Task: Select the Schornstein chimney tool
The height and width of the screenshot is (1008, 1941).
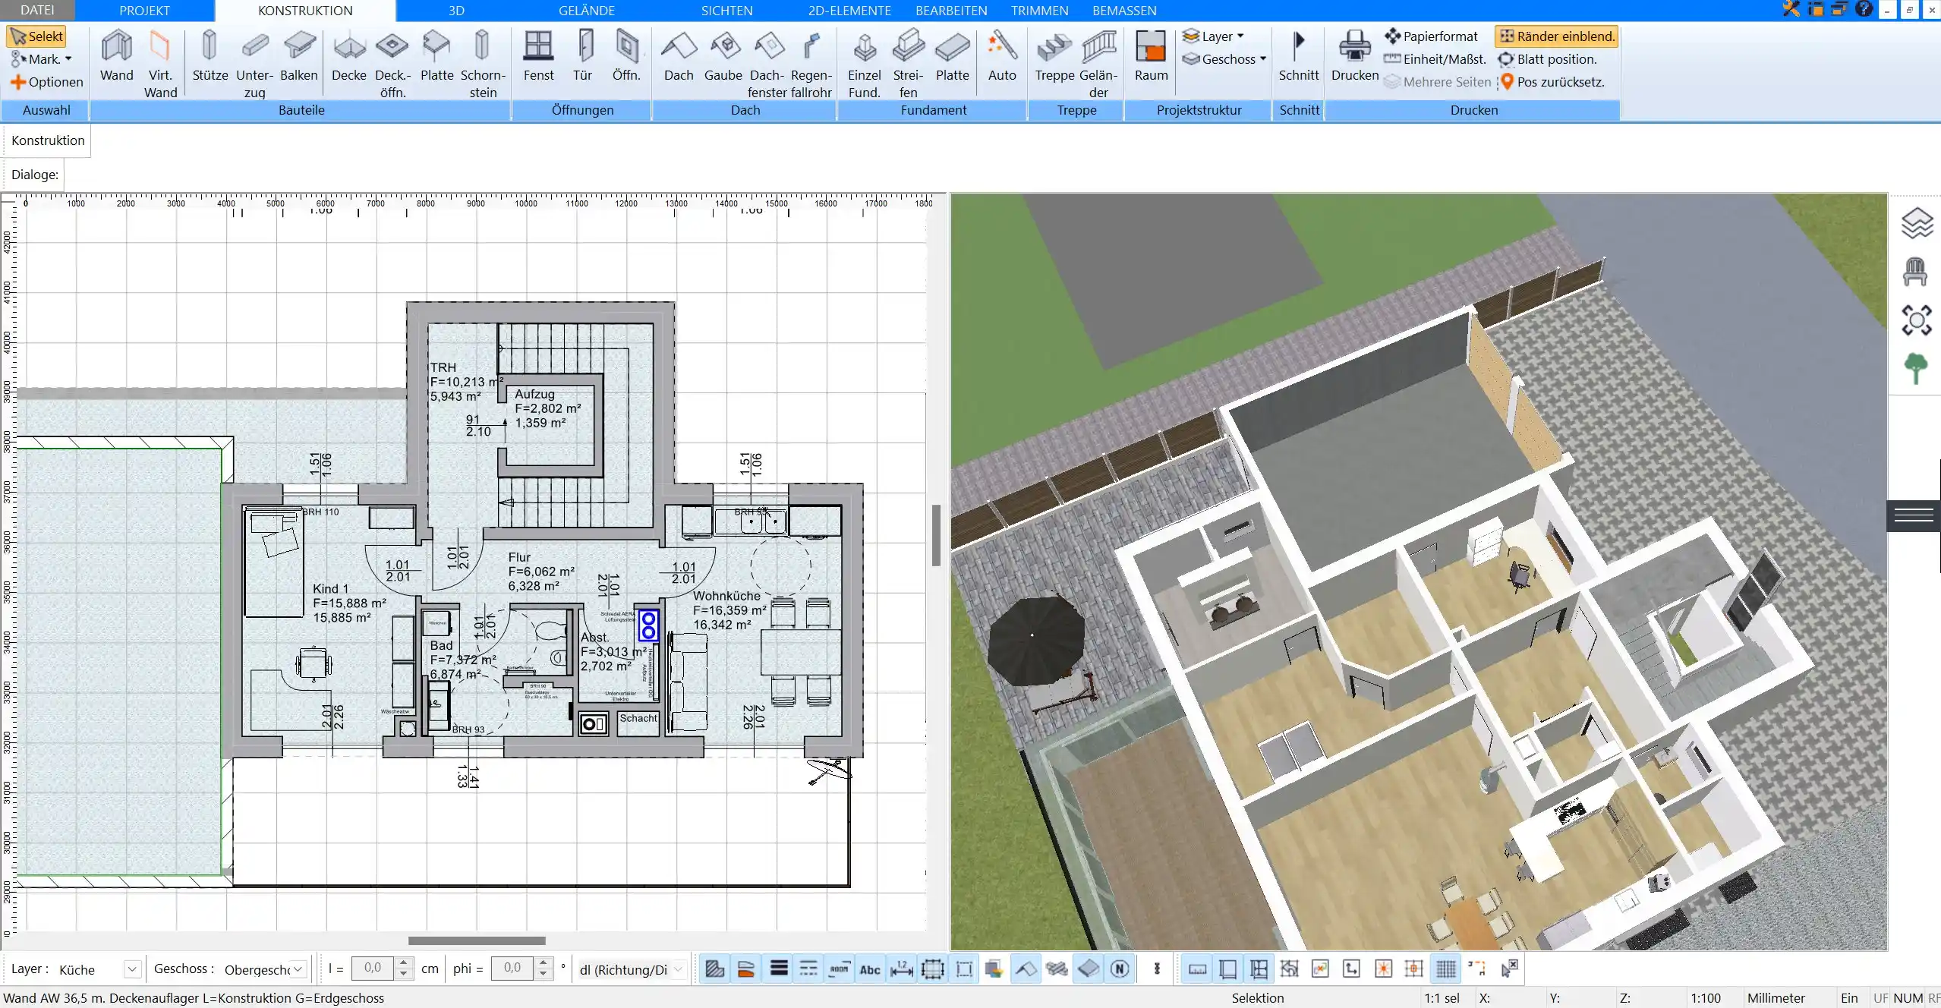Action: (483, 64)
